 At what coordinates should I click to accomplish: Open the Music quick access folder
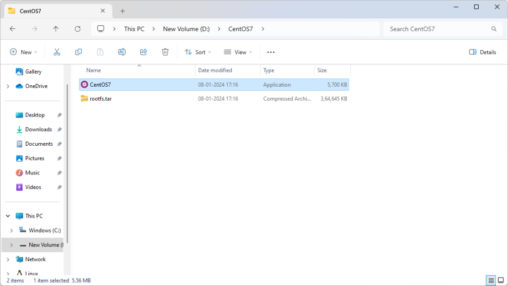pyautogui.click(x=28, y=173)
